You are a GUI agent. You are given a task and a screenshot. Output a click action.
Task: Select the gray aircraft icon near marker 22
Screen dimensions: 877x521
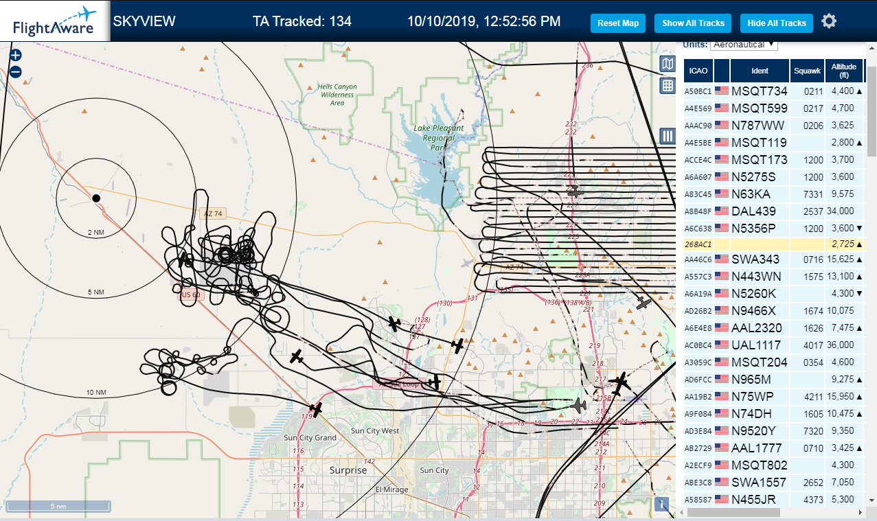(x=578, y=406)
